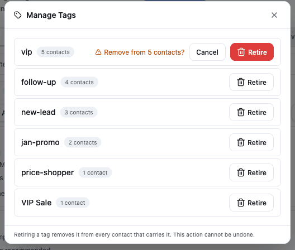Retire the jan-promo tag
The width and height of the screenshot is (295, 250).
click(x=251, y=142)
